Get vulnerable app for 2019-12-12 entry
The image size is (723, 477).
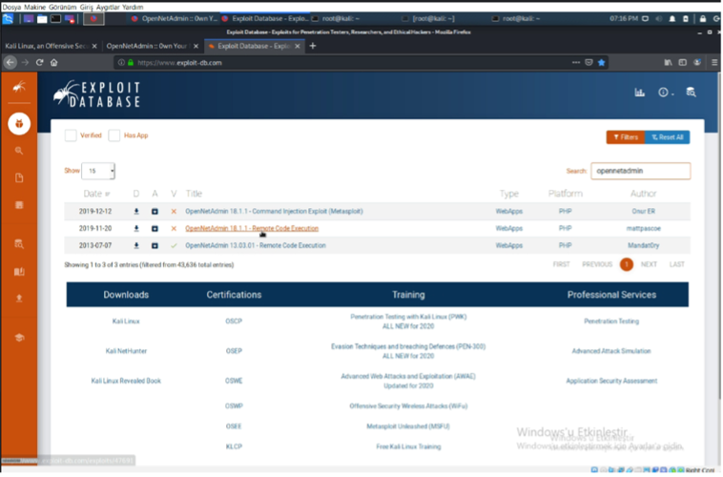[155, 212]
